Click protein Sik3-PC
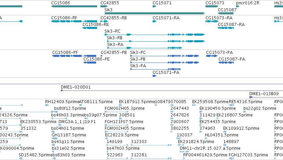The height and width of the screenshot is (160, 283). click(138, 53)
